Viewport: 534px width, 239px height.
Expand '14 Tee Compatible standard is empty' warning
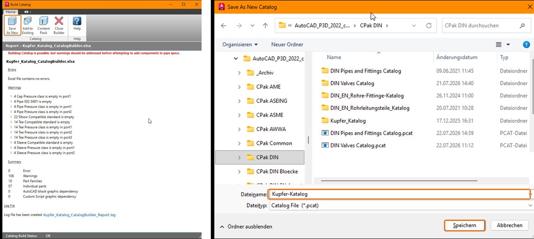(12, 122)
